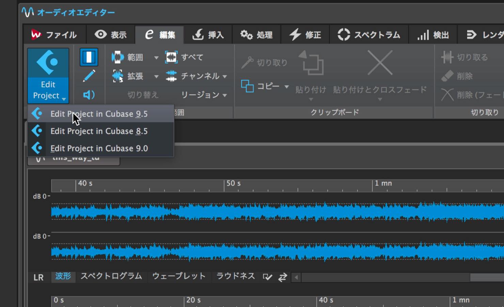Click the lower channel waveform

click(x=278, y=252)
